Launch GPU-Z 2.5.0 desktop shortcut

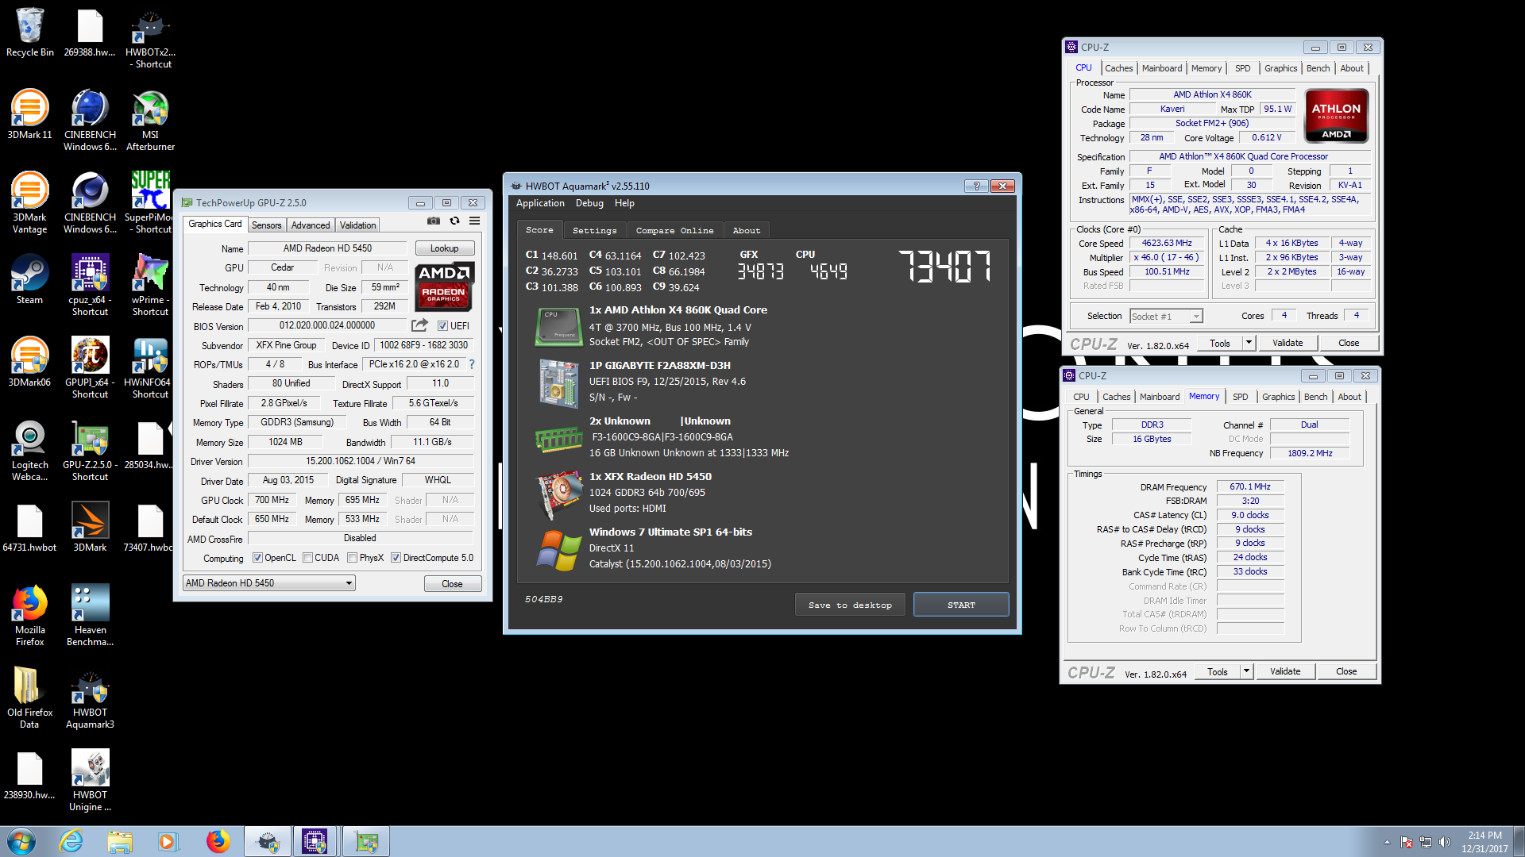click(x=90, y=451)
